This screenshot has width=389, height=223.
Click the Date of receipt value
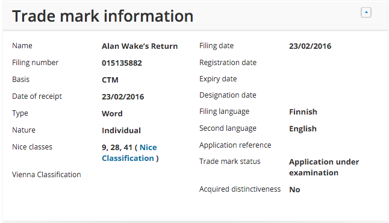tap(123, 96)
